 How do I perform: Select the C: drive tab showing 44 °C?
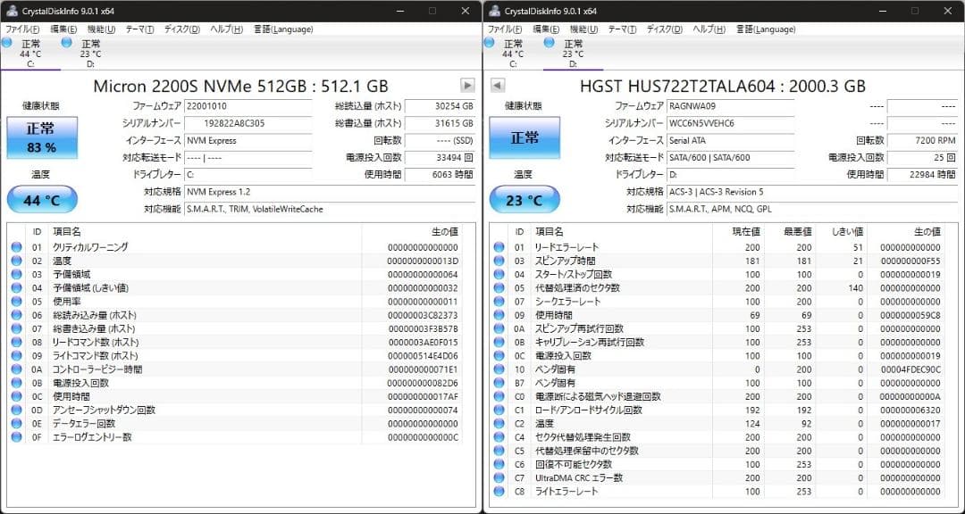point(31,52)
